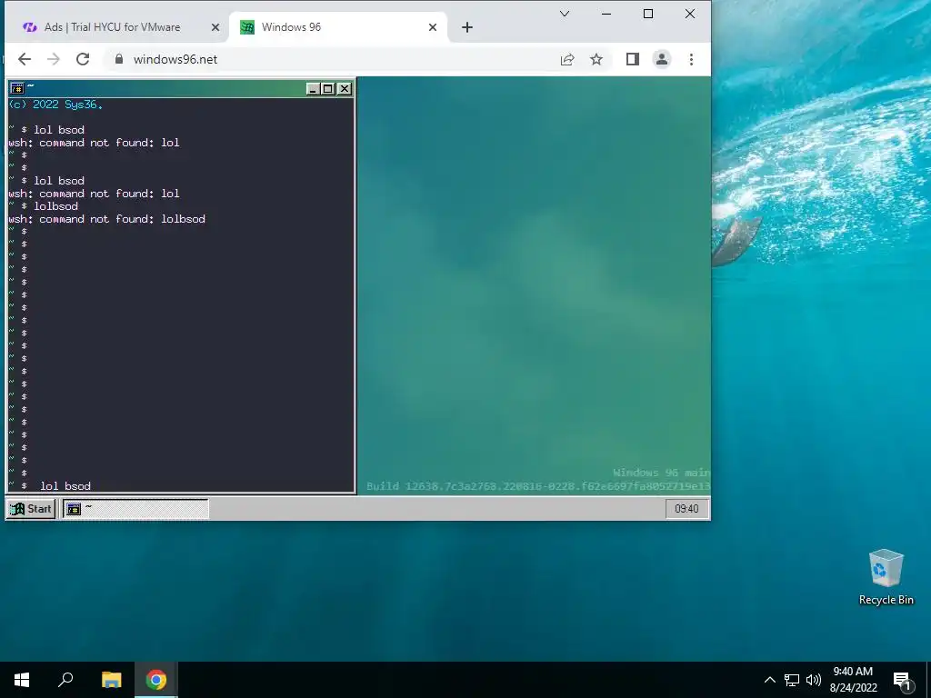Click the last prompt line 'lol bsod'

(65, 486)
